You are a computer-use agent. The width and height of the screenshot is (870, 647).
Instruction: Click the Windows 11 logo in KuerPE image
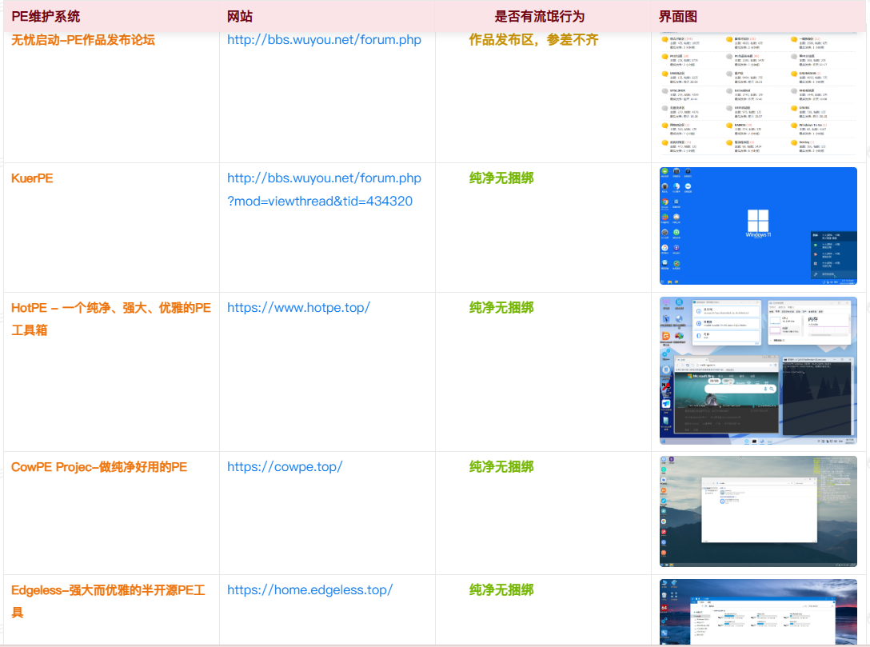[758, 222]
